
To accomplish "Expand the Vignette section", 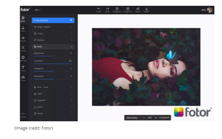I will tap(53, 100).
